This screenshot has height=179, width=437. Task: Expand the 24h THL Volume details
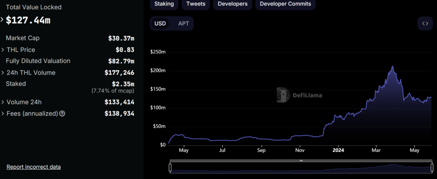tap(2, 73)
